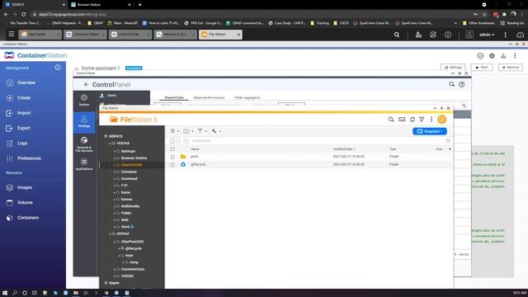This screenshot has width=528, height=297.
Task: Open Preferences in Container Station sidebar
Action: point(29,158)
